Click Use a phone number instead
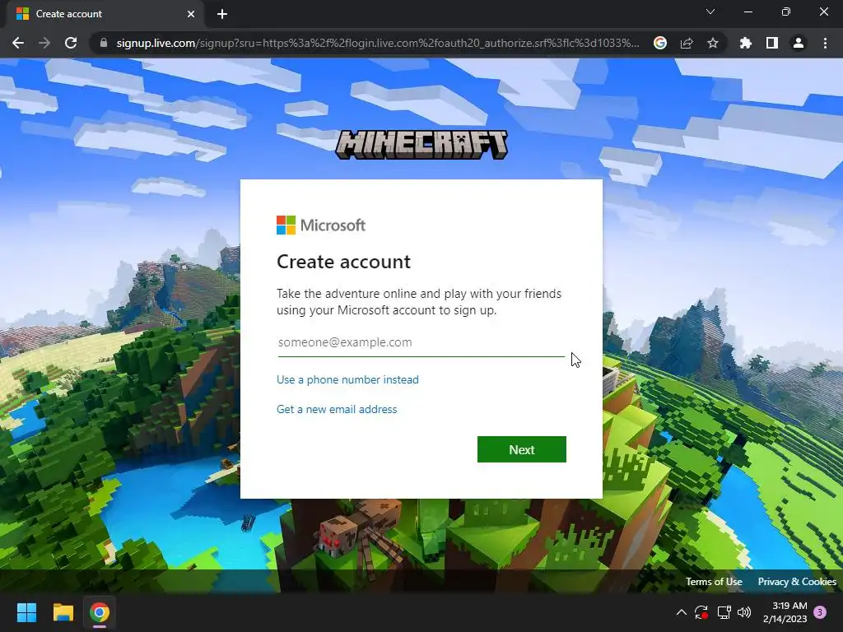 [347, 379]
